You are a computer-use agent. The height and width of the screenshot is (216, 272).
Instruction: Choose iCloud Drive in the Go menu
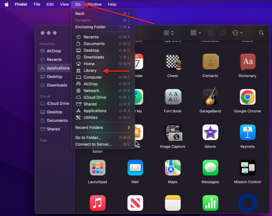(x=103, y=97)
